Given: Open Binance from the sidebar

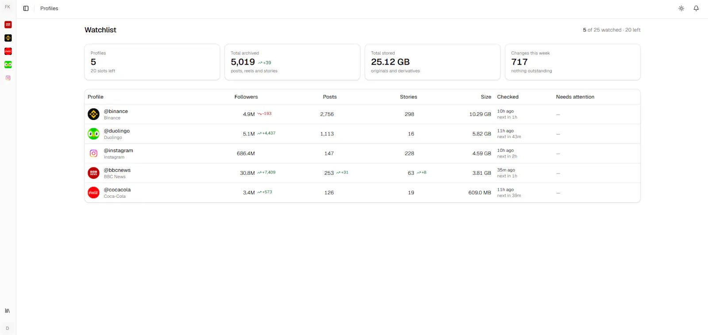Looking at the screenshot, I should coord(8,38).
